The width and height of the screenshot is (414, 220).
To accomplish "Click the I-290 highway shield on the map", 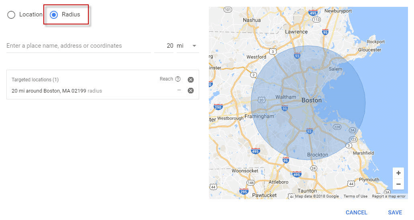I will coord(218,107).
